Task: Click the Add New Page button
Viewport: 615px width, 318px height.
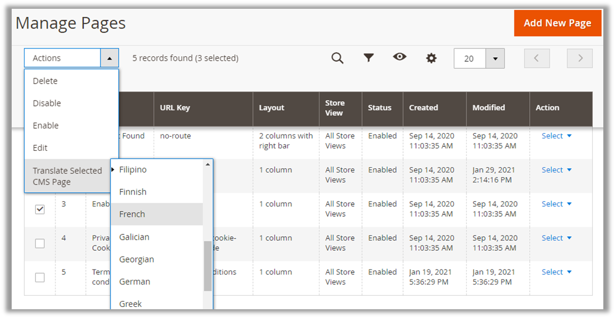Action: [x=557, y=23]
